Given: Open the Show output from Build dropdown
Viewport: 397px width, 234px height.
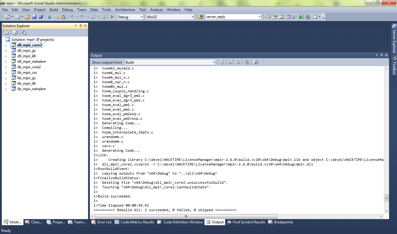Looking at the screenshot, I should coord(214,62).
